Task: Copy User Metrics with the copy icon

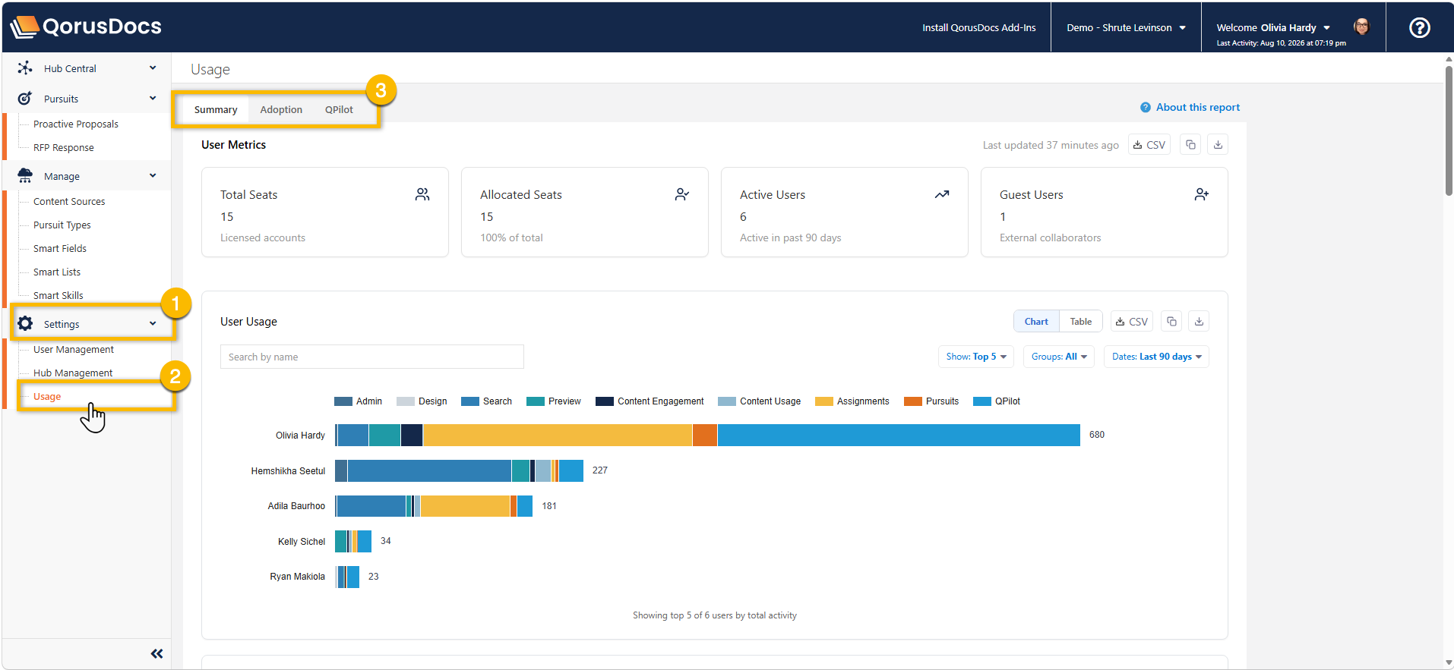Action: click(1190, 145)
